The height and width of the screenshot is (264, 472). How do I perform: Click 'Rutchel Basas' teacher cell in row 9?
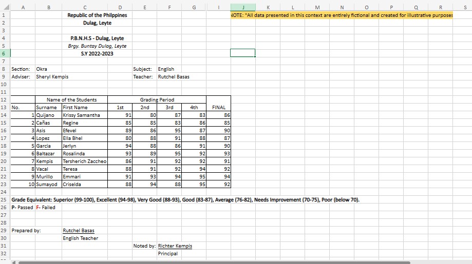[x=174, y=76]
